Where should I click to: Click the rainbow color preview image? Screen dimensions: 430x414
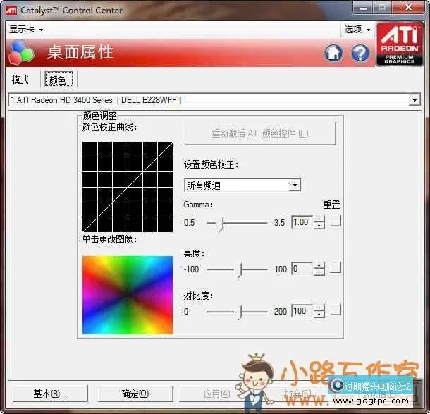point(127,294)
